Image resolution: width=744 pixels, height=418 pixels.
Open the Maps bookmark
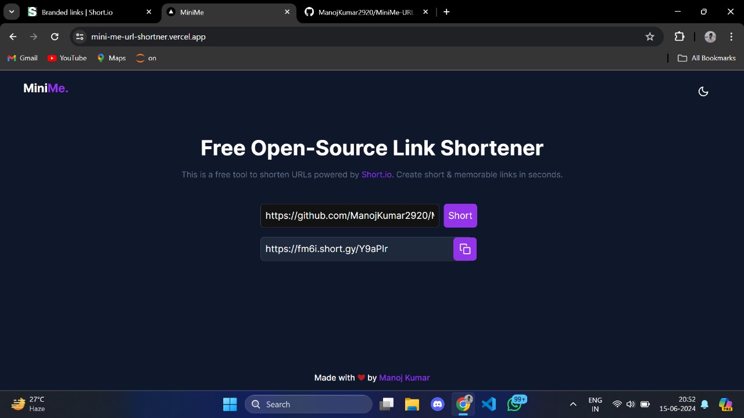pos(112,58)
